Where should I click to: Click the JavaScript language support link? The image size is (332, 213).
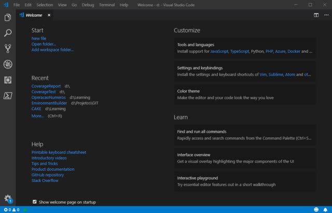[219, 51]
